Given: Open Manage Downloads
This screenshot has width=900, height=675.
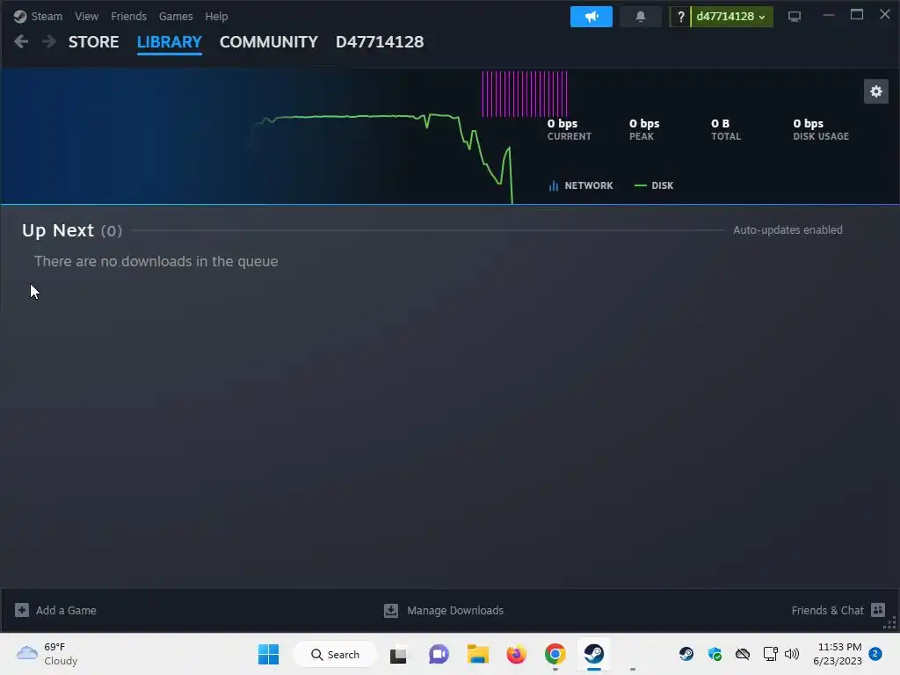Looking at the screenshot, I should [444, 610].
